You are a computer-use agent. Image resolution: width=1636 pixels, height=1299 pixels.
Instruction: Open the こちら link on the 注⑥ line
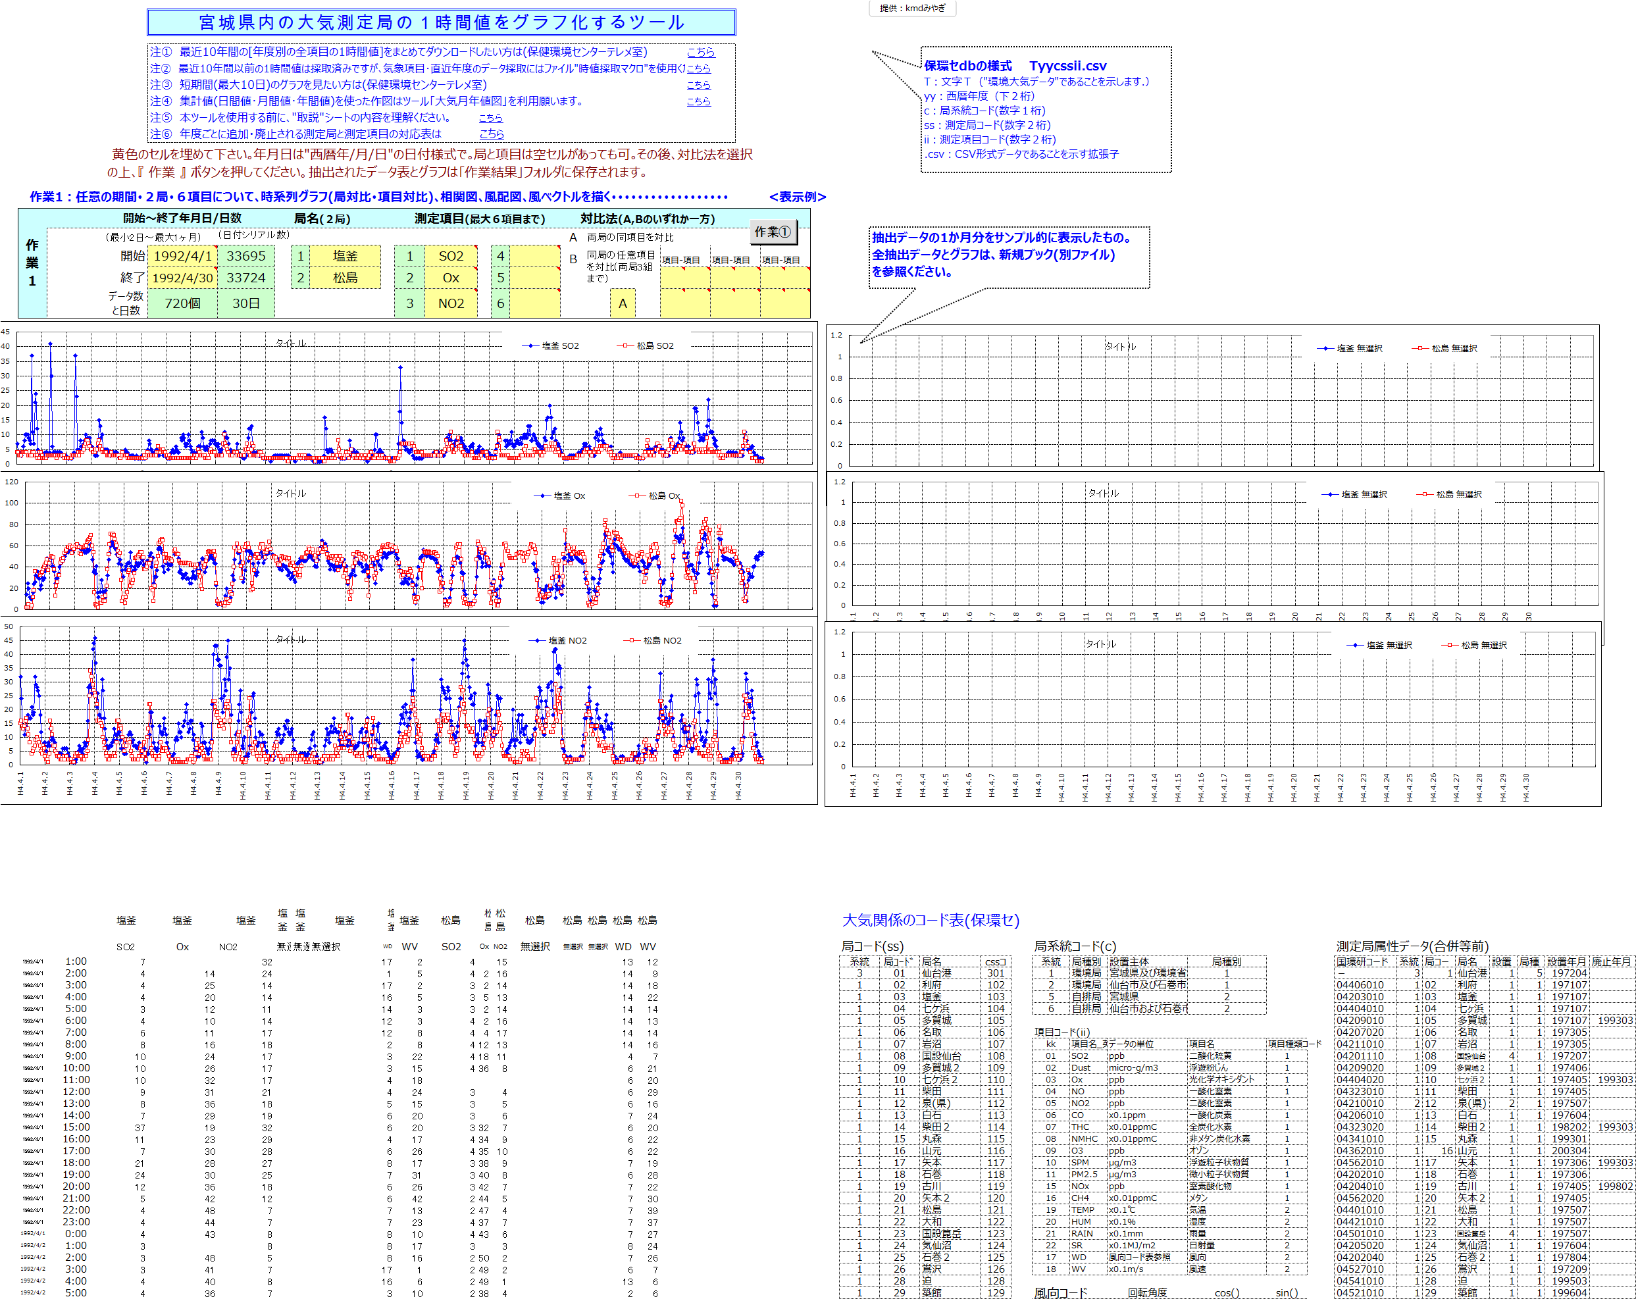(492, 134)
